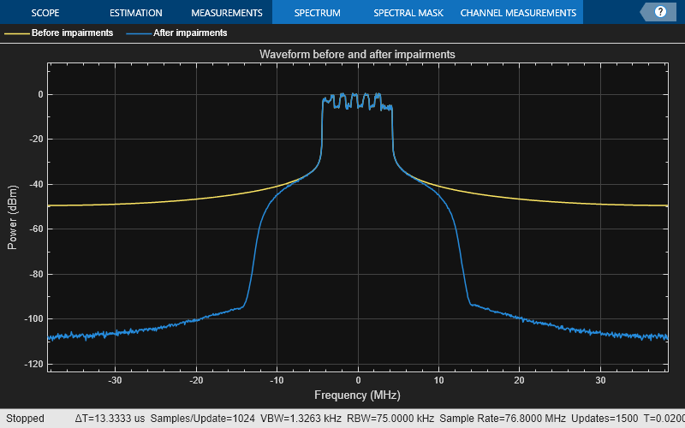Click the Frequency (MHz) axis label
685x428 pixels.
[x=357, y=395]
